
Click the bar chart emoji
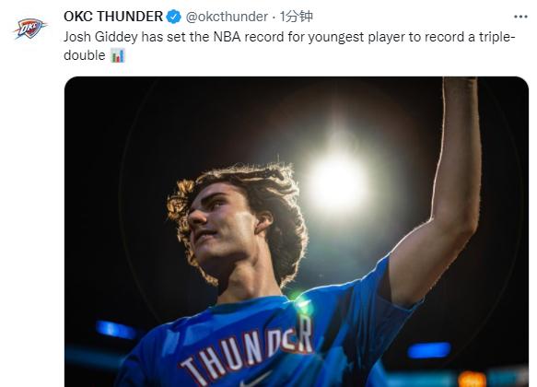click(118, 55)
